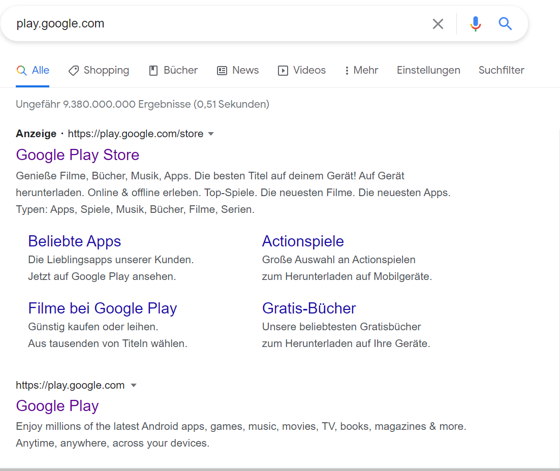
Task: Open the Google Play organic result link
Action: 57,406
